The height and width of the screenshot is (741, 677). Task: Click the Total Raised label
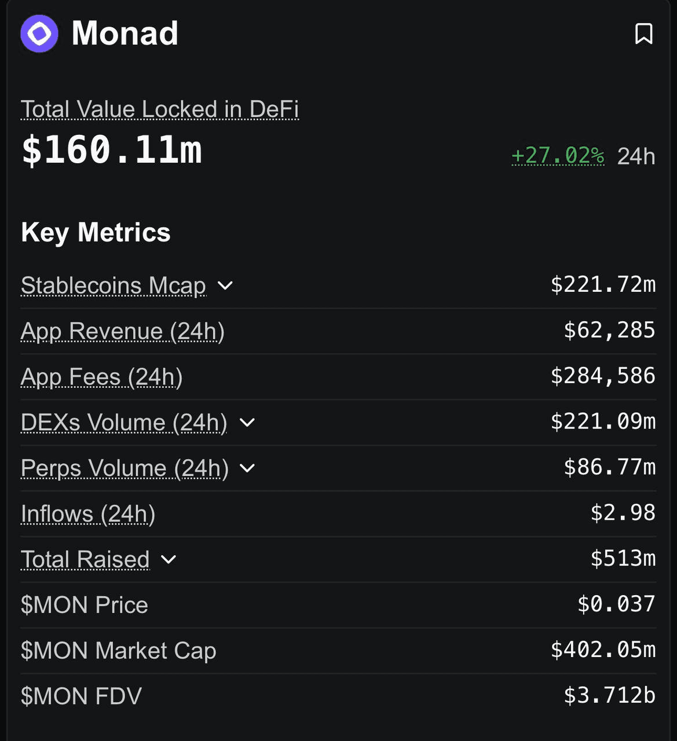click(x=85, y=559)
